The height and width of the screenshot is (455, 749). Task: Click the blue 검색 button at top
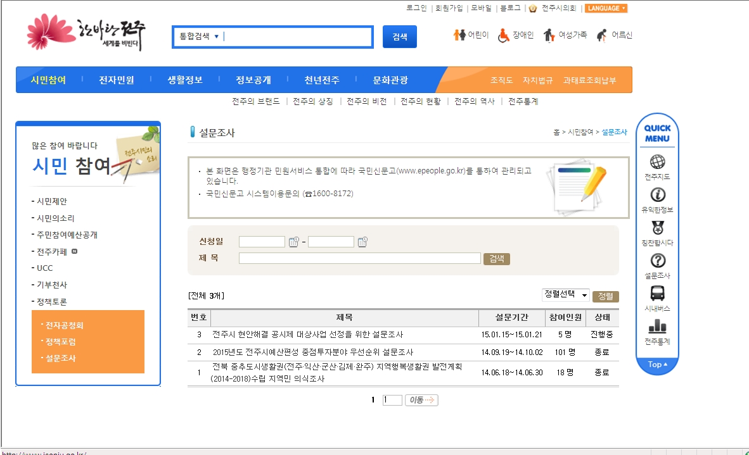(400, 37)
